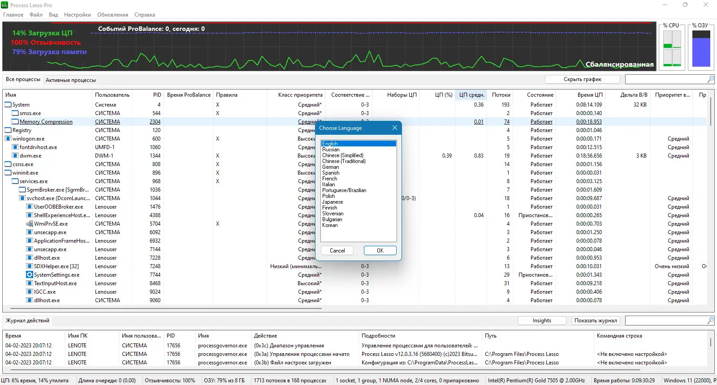Click Registry process icon
The width and height of the screenshot is (717, 385).
8,130
